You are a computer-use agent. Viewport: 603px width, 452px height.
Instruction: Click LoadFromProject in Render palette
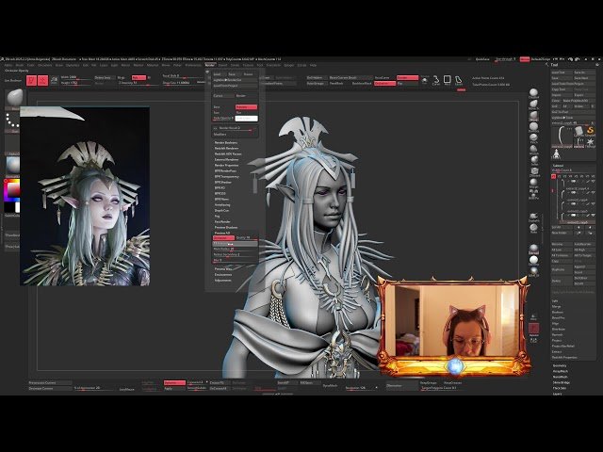pyautogui.click(x=236, y=86)
